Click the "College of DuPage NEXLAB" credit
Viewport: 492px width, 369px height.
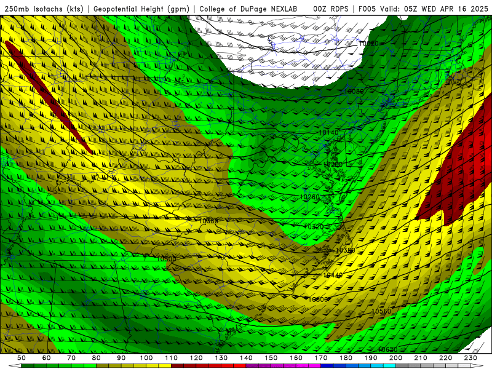248,9
